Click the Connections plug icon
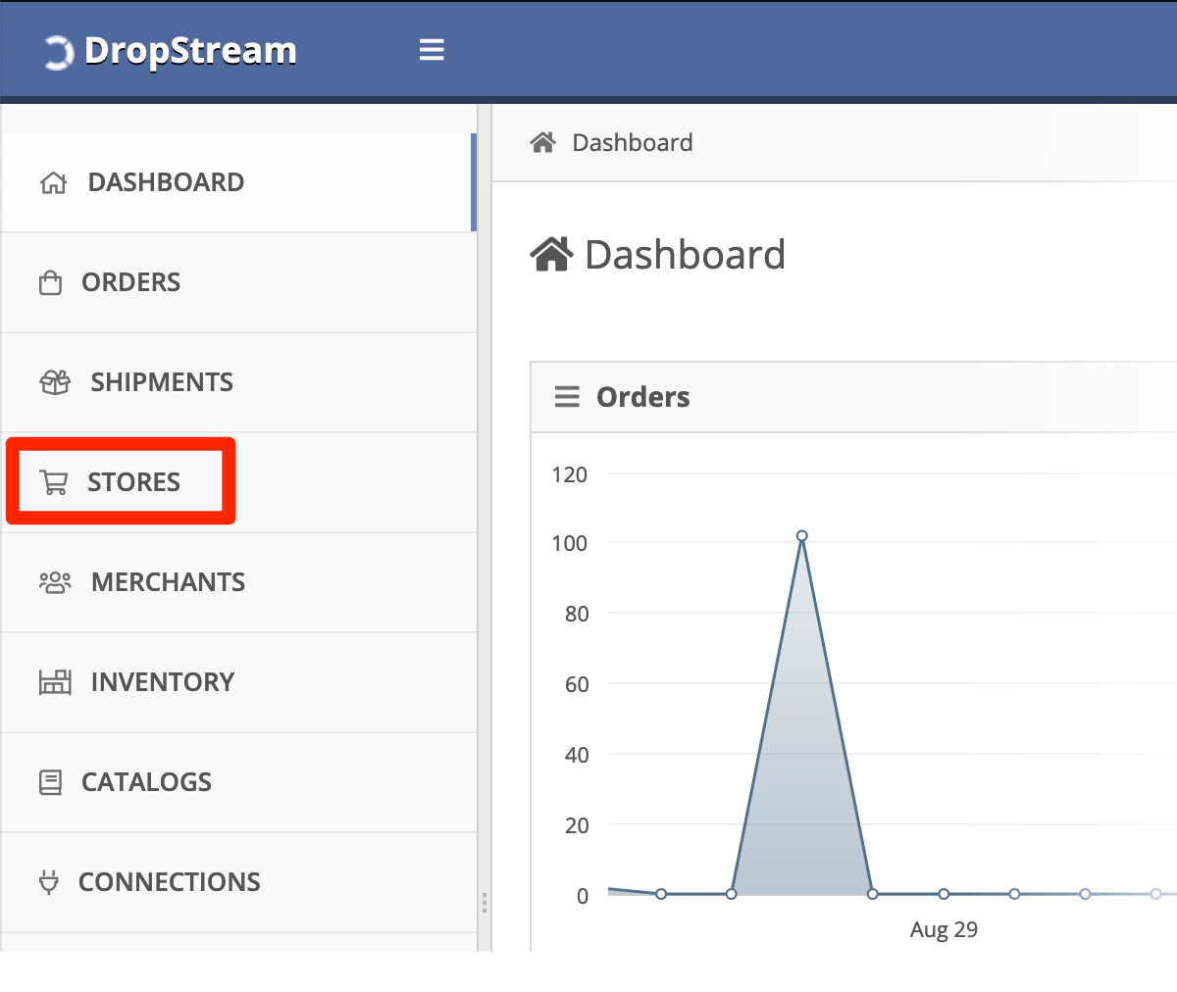 coord(48,882)
